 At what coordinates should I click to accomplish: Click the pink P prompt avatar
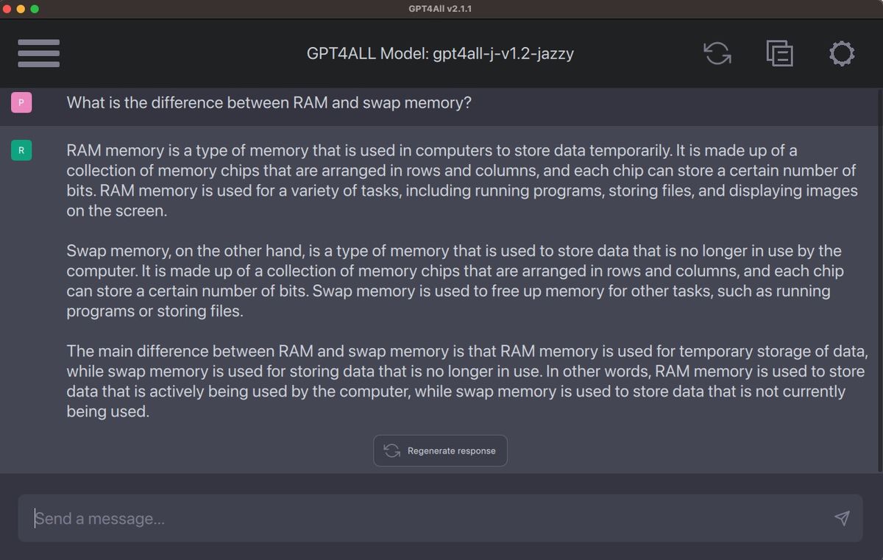[21, 102]
